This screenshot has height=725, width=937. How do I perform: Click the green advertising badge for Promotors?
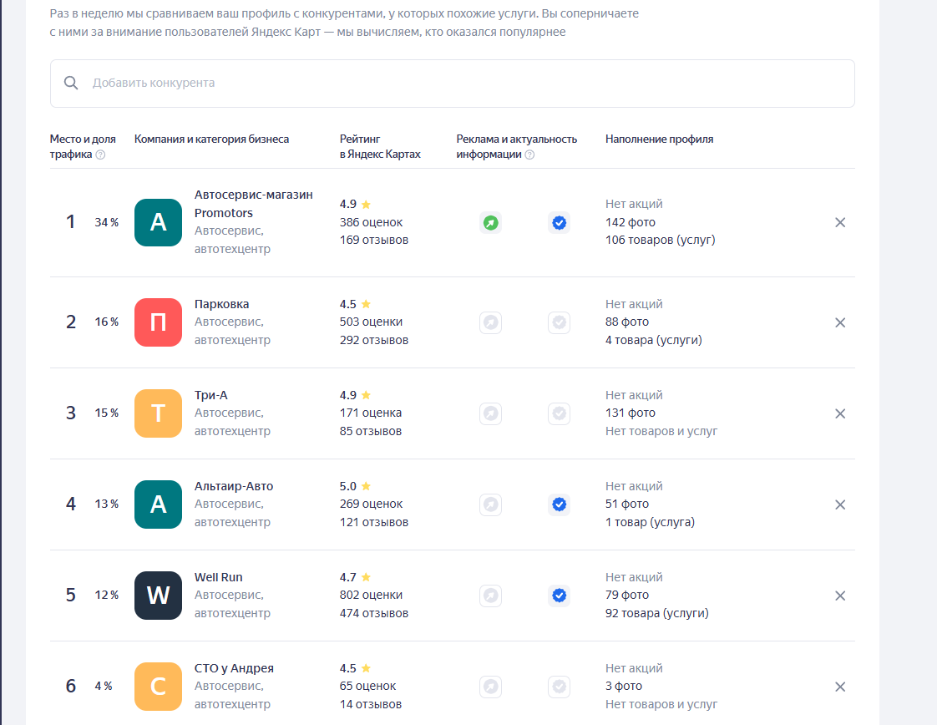coord(491,223)
